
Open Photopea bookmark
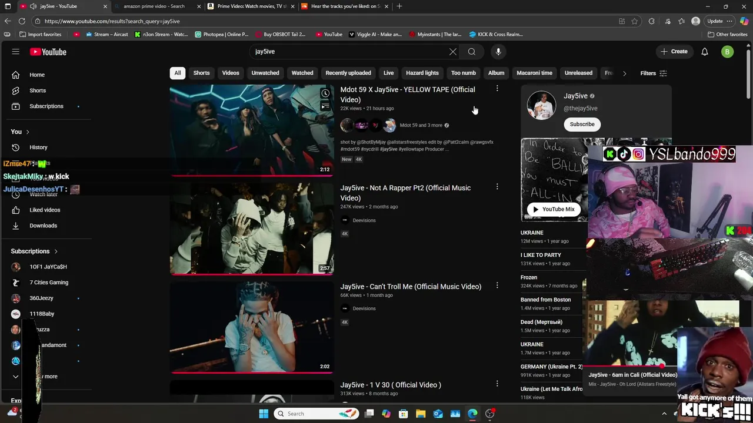tap(222, 34)
